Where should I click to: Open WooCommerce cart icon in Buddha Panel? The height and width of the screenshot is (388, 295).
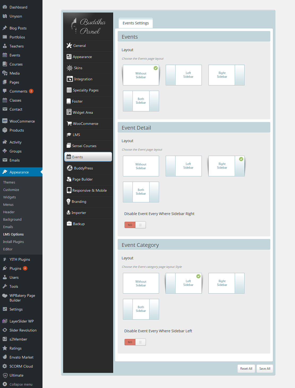click(x=69, y=124)
